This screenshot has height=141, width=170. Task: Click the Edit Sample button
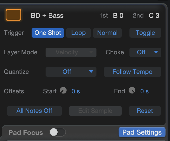point(95,111)
